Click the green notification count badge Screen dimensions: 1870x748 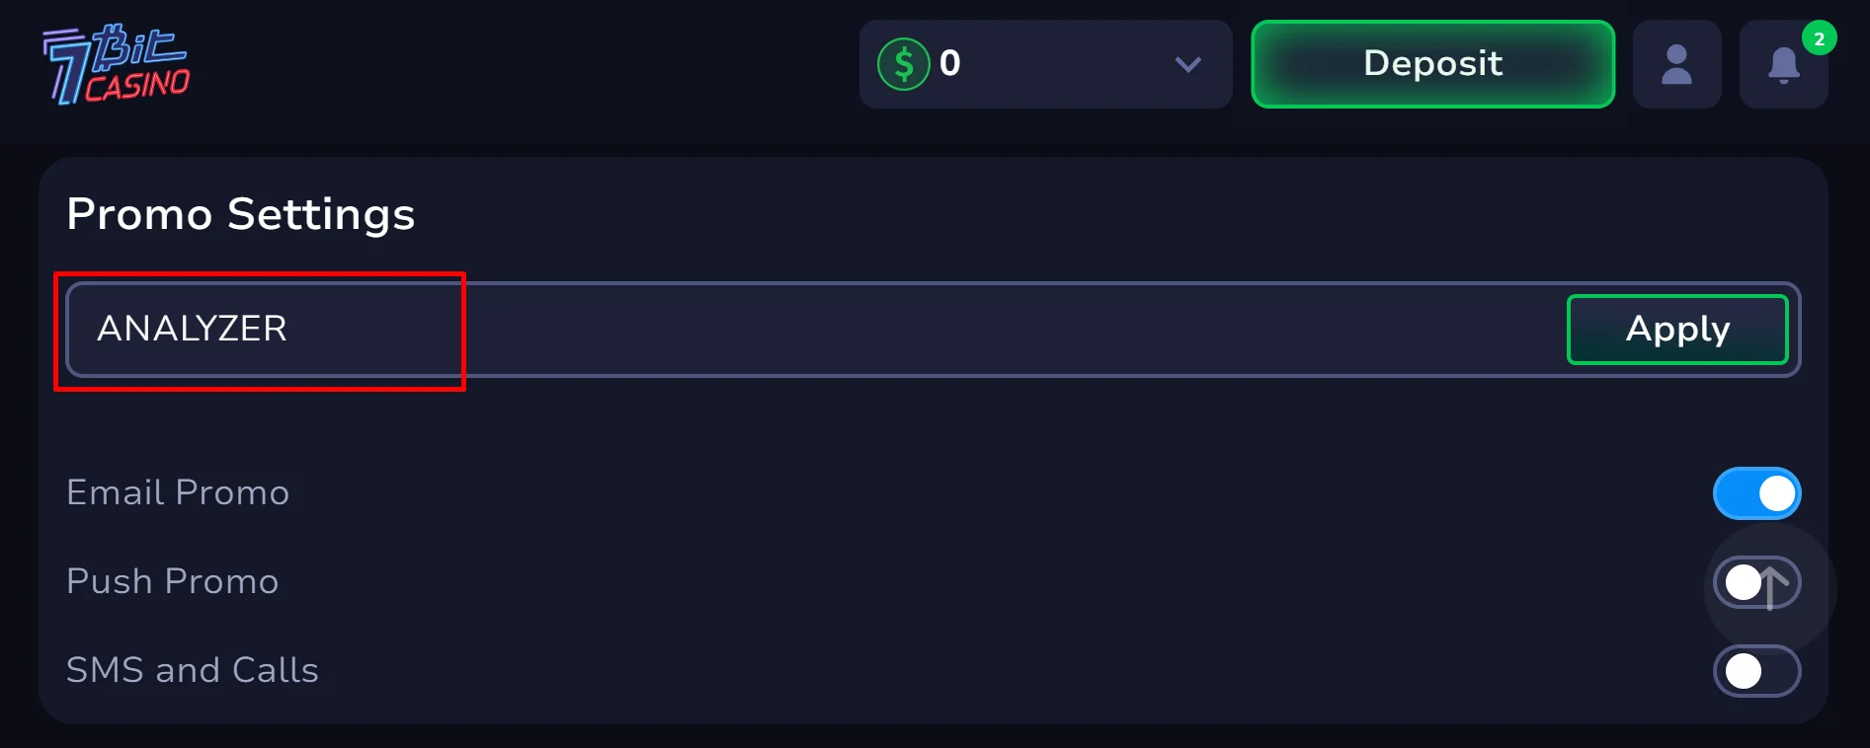click(1819, 39)
